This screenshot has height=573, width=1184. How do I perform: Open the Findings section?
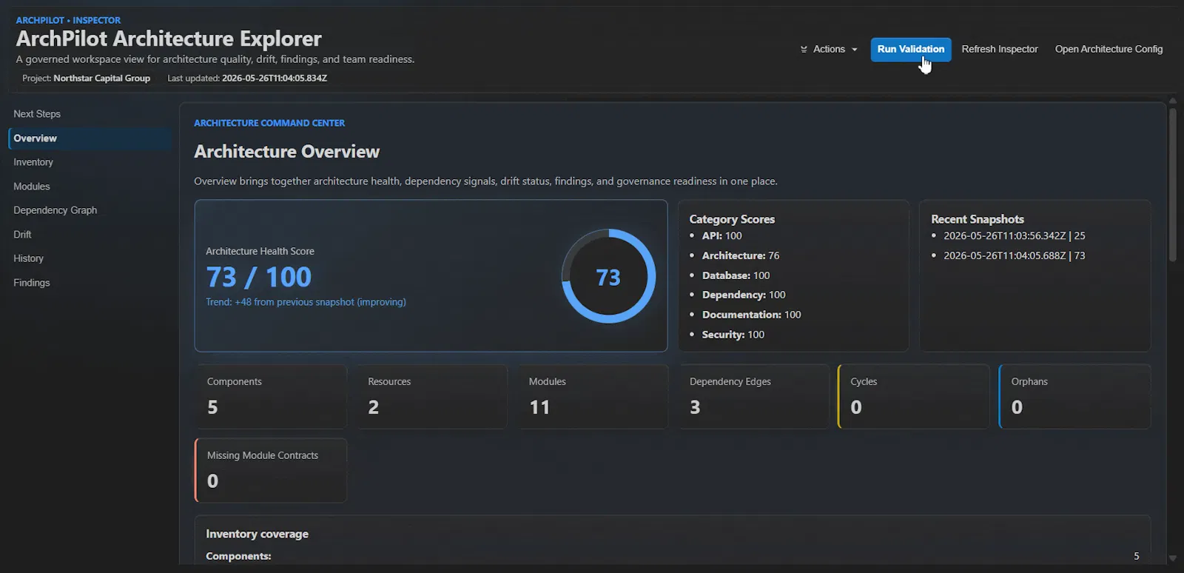(89, 283)
